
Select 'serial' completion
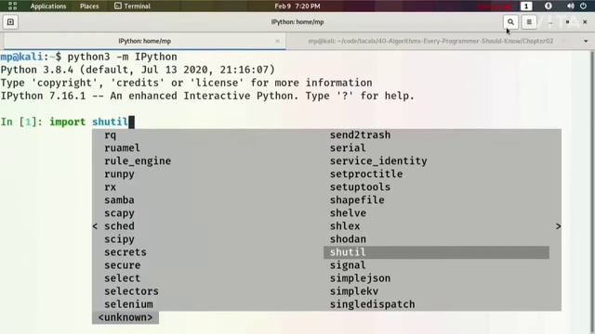[x=348, y=148]
